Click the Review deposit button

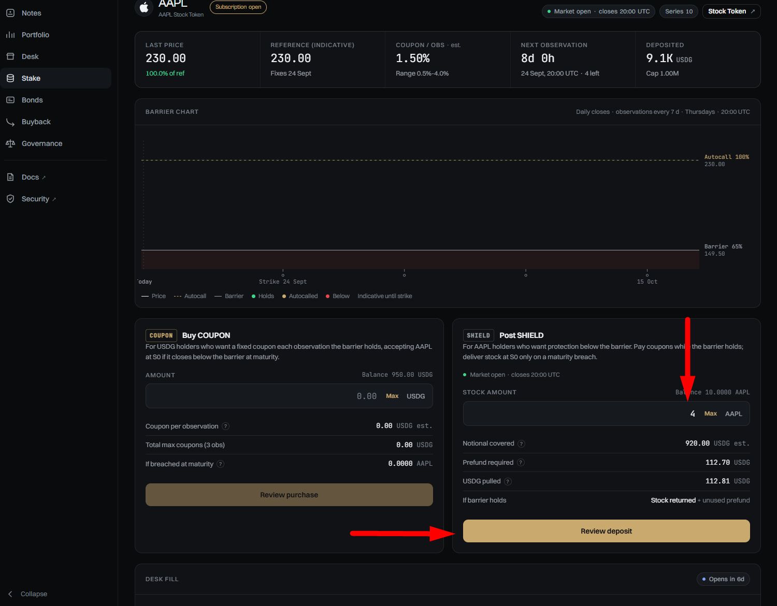606,531
